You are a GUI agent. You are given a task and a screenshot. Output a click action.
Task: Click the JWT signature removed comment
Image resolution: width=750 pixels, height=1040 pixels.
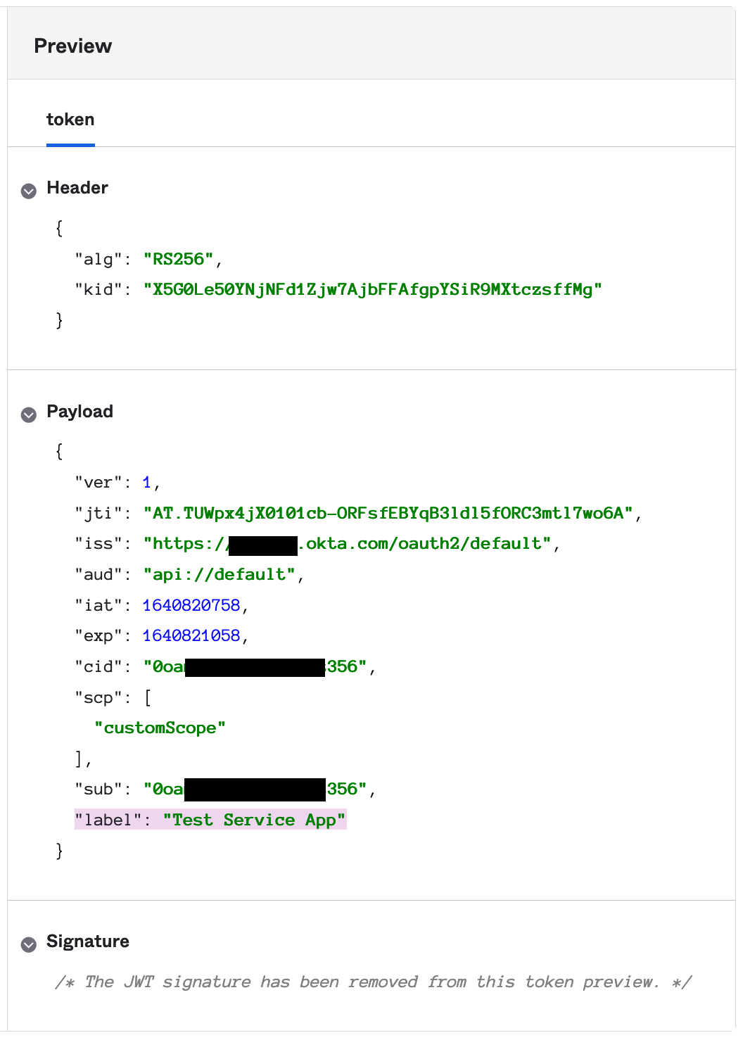coord(373,982)
